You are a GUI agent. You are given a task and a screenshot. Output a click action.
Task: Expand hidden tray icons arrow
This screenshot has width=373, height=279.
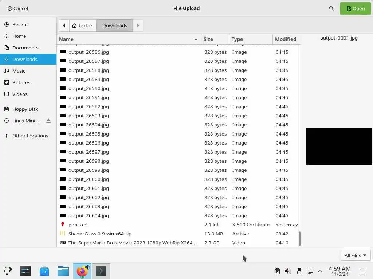click(320, 271)
